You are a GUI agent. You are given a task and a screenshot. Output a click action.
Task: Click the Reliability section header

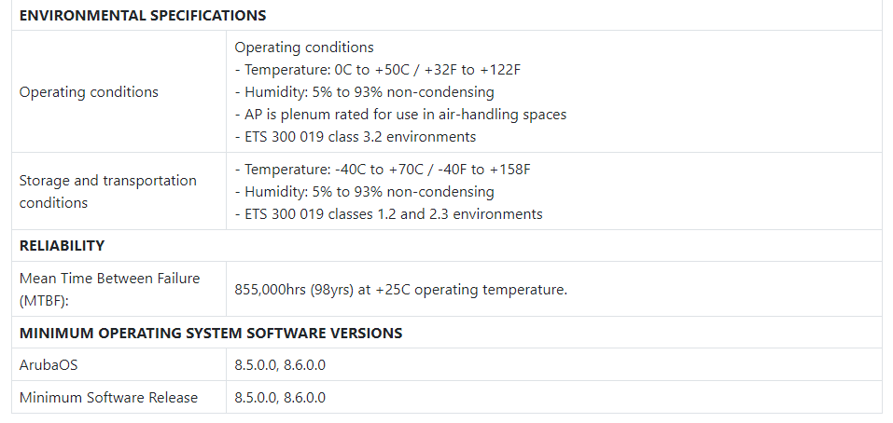[x=63, y=246]
